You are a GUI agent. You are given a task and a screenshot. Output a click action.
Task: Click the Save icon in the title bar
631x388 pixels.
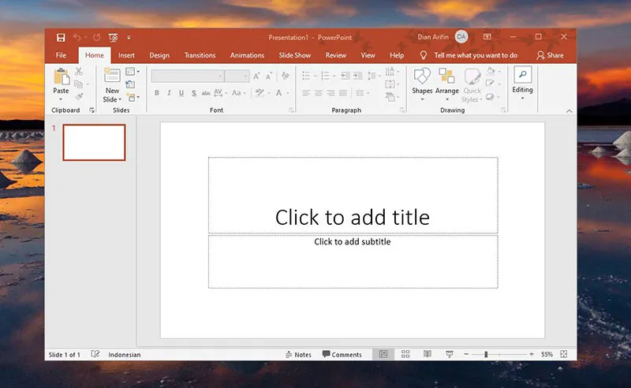click(61, 37)
